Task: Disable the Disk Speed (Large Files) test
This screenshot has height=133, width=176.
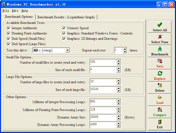Action: [9, 44]
